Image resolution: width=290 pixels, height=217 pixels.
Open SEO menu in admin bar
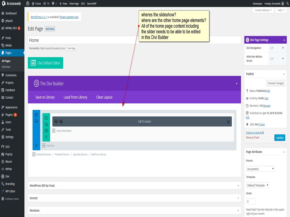click(x=83, y=3)
